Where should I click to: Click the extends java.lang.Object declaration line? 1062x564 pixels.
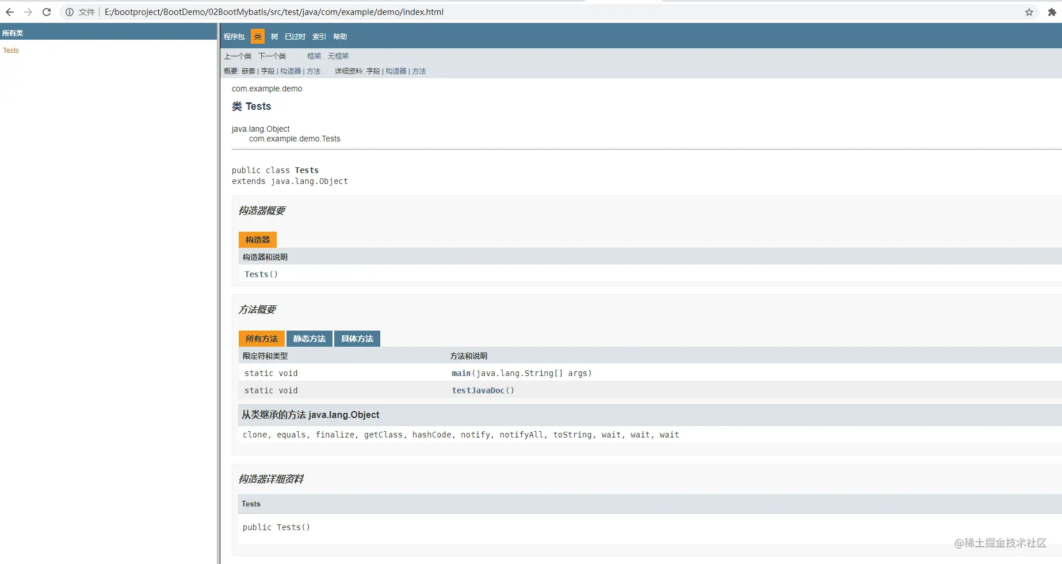point(290,181)
